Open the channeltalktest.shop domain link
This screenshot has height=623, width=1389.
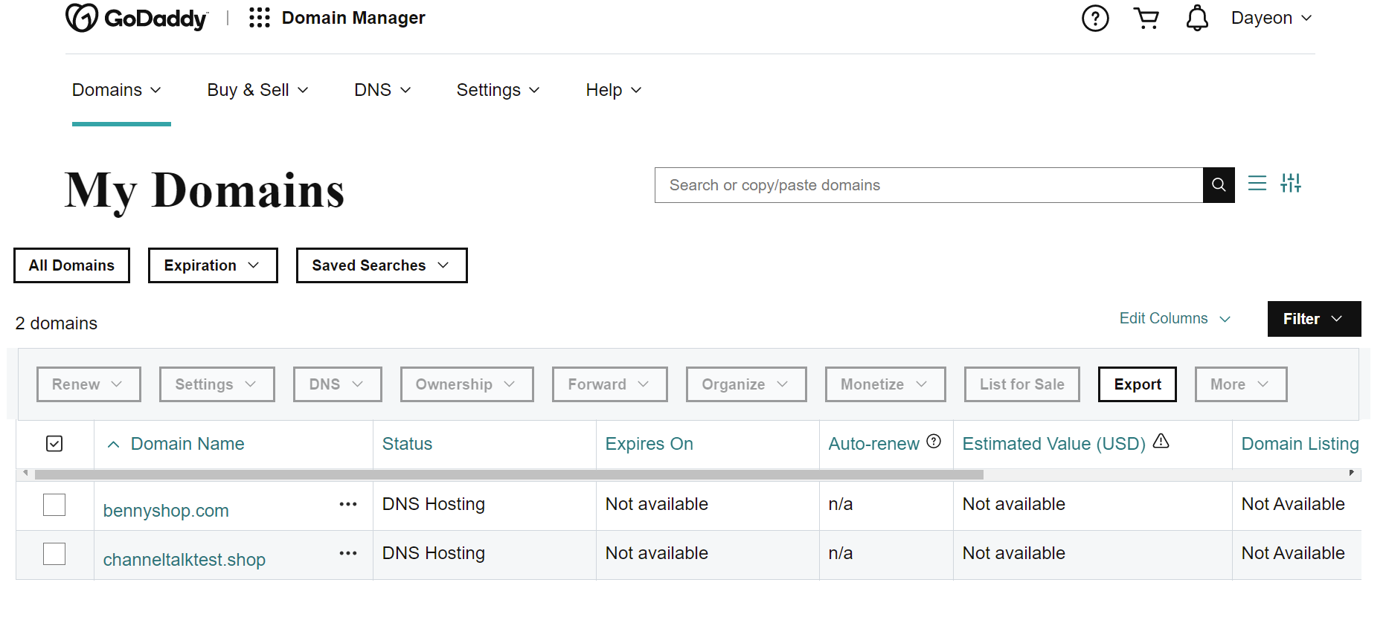185,560
